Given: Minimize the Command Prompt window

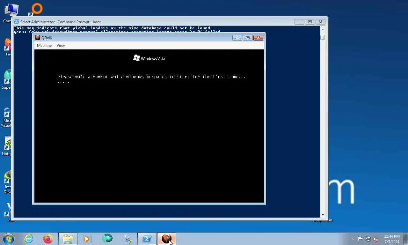Looking at the screenshot, I should pyautogui.click(x=299, y=22).
